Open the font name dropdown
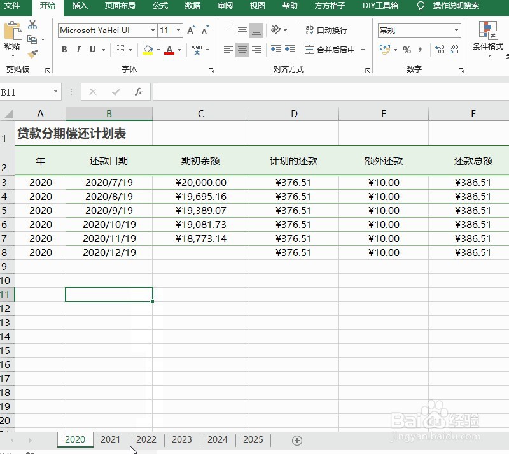Image resolution: width=509 pixels, height=454 pixels. tap(153, 30)
